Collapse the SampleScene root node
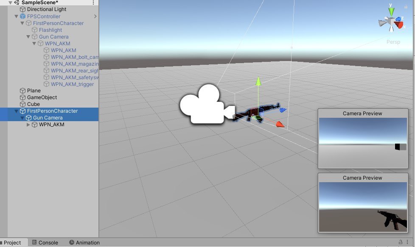The width and height of the screenshot is (415, 247). click(10, 3)
